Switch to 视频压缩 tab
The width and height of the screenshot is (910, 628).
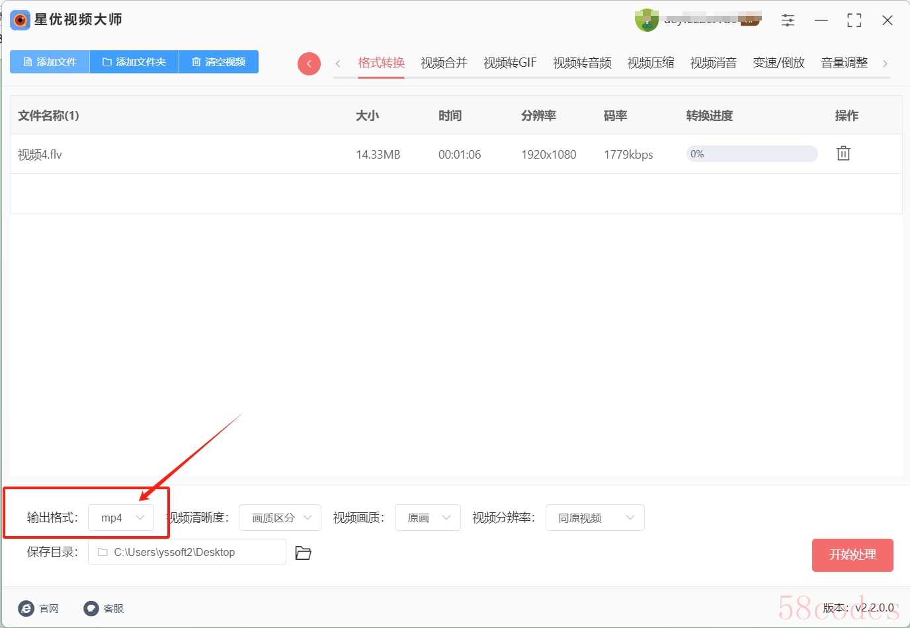click(x=651, y=63)
